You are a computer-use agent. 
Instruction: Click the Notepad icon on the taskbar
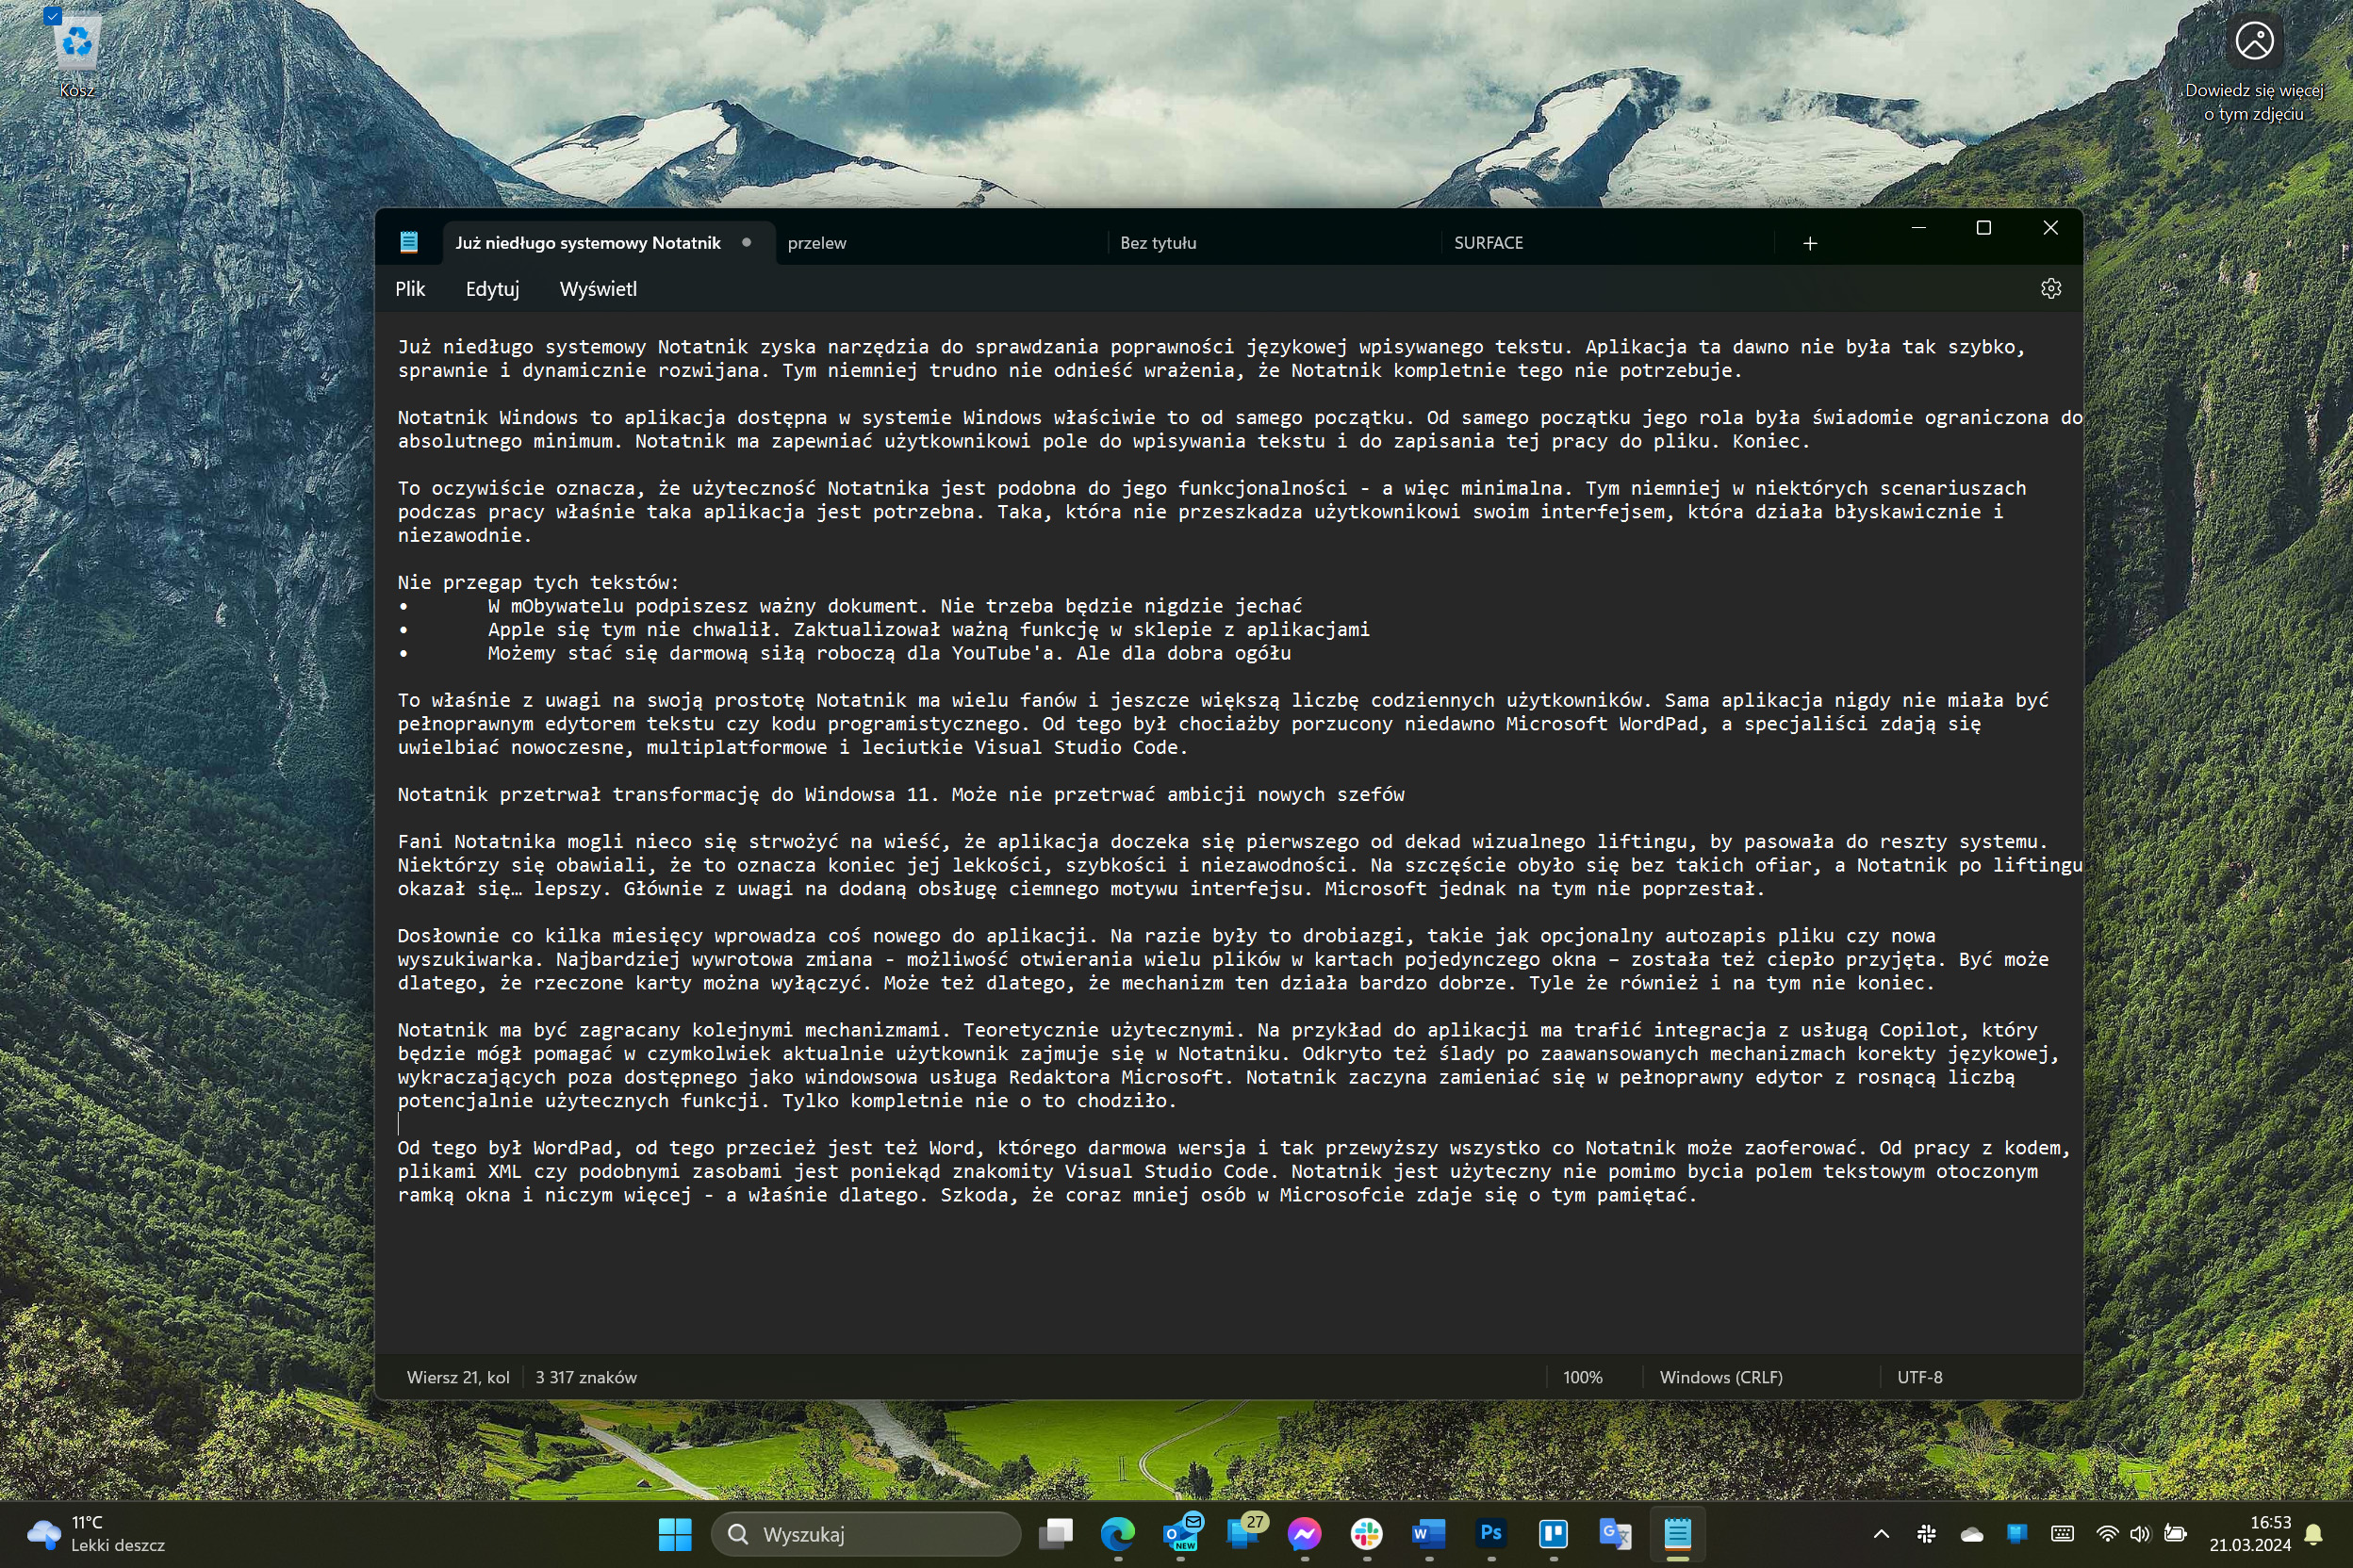[1678, 1533]
